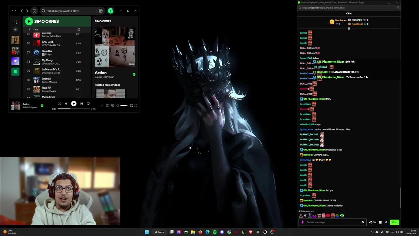Open Browse icon in Spotify search bar
Screen dimensions: 419x236
pos(101,11)
